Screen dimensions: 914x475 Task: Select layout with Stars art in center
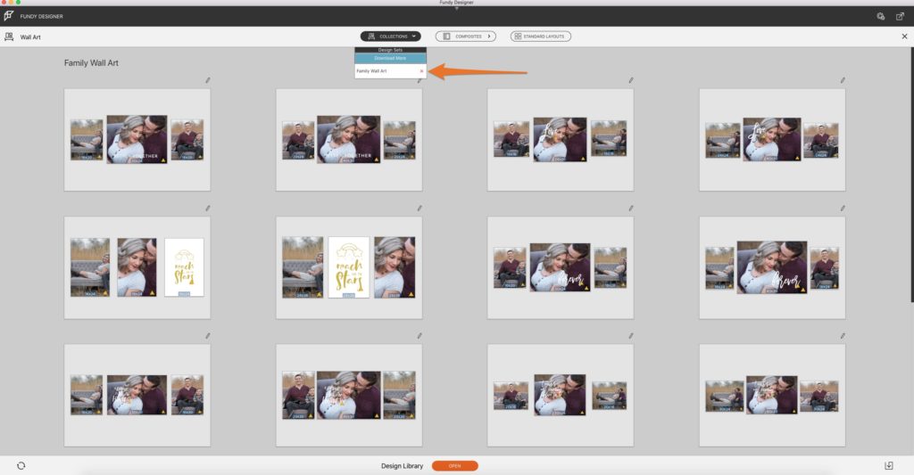pyautogui.click(x=349, y=267)
